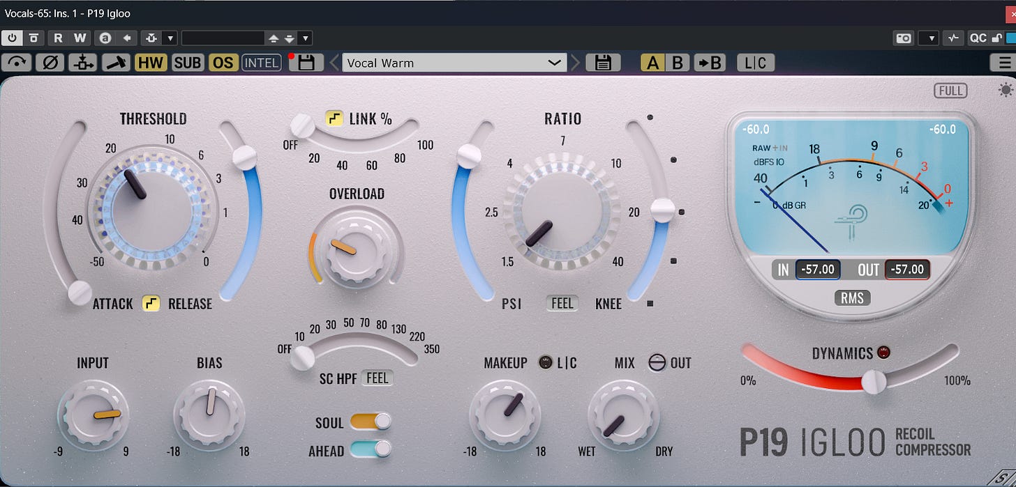Click the FEEL button between PSI and KNEE

click(562, 302)
